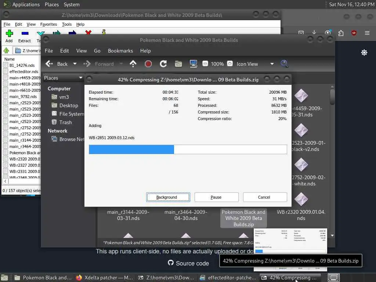
Task: Click the 7-Zip Copy arrow icon
Action: click(57, 32)
